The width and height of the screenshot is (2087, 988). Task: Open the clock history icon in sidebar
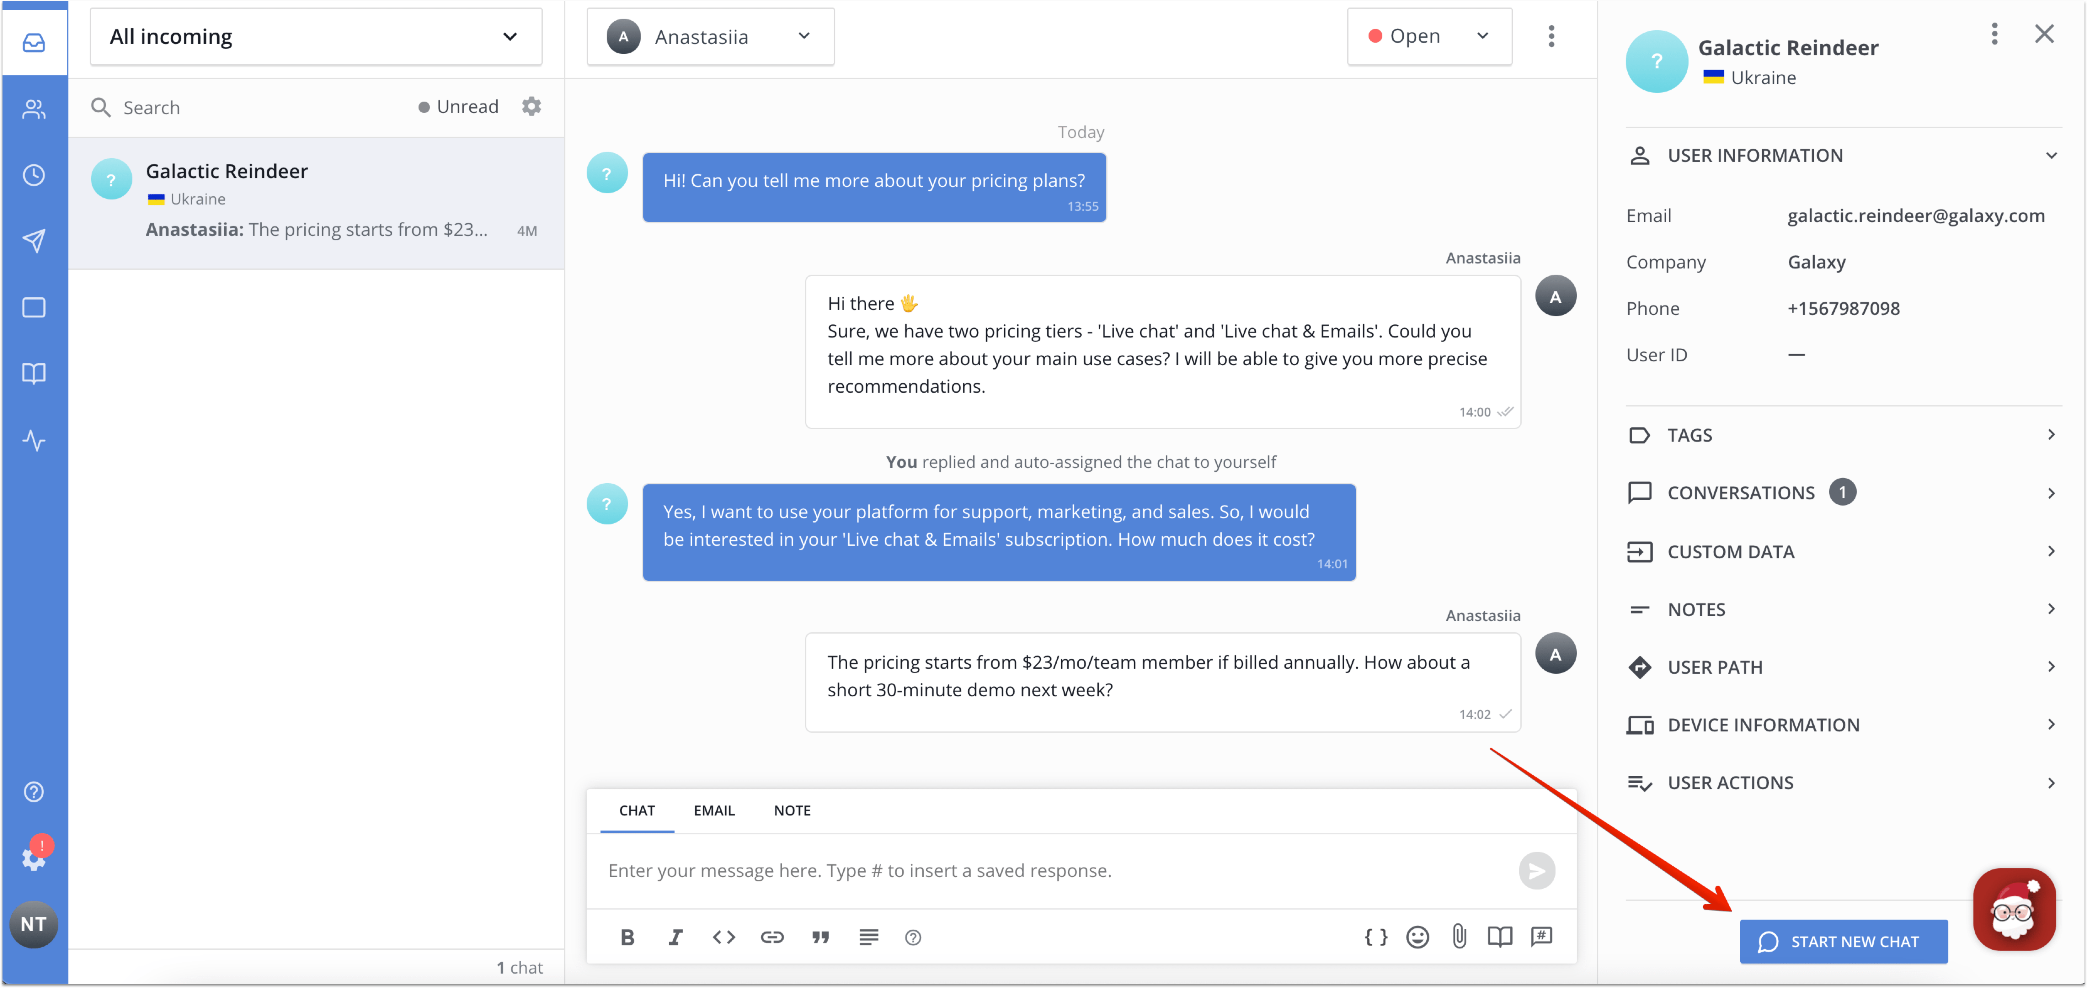34,175
